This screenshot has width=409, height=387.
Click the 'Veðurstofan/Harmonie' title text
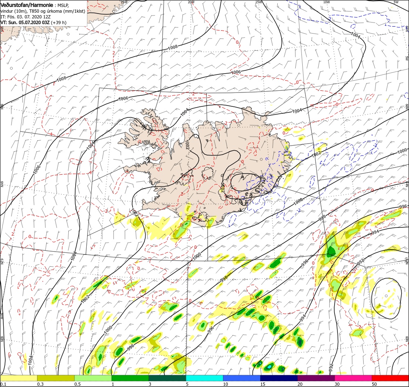click(27, 5)
